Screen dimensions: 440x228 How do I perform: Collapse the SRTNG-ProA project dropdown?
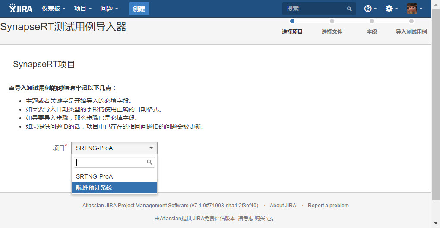[114, 148]
